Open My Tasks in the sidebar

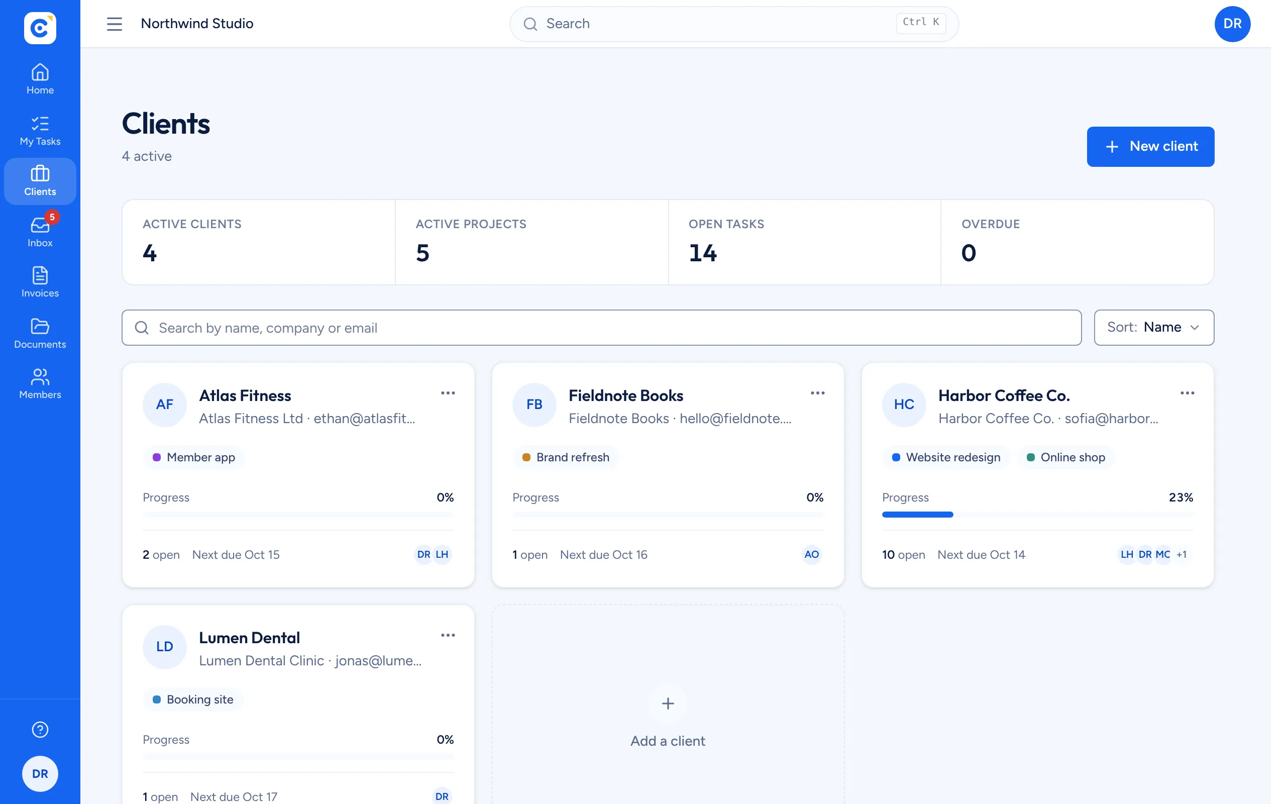(x=40, y=131)
